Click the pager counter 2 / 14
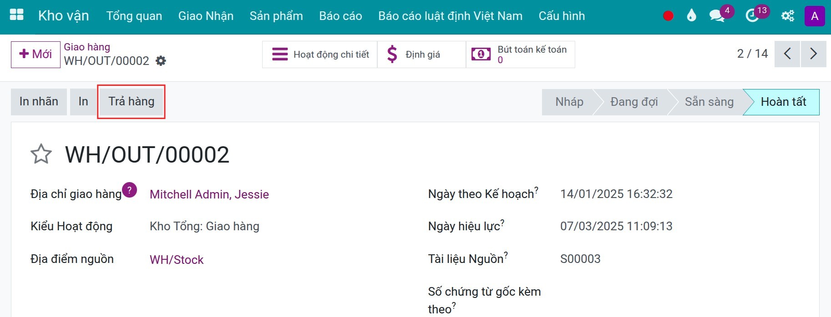 click(x=752, y=54)
